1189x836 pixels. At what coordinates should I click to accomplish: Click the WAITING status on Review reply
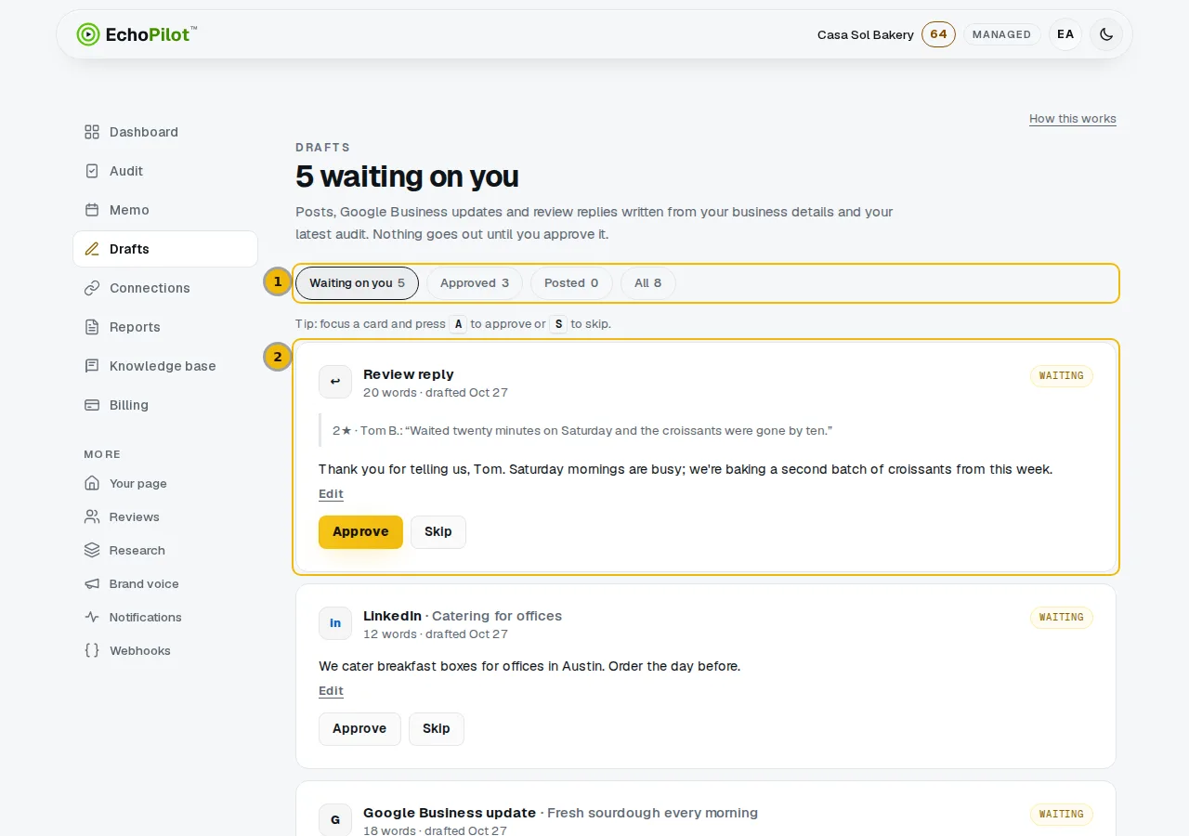point(1062,376)
